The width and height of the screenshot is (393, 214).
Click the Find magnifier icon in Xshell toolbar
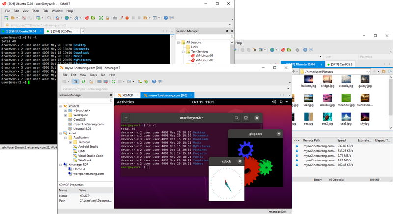[x=49, y=18]
